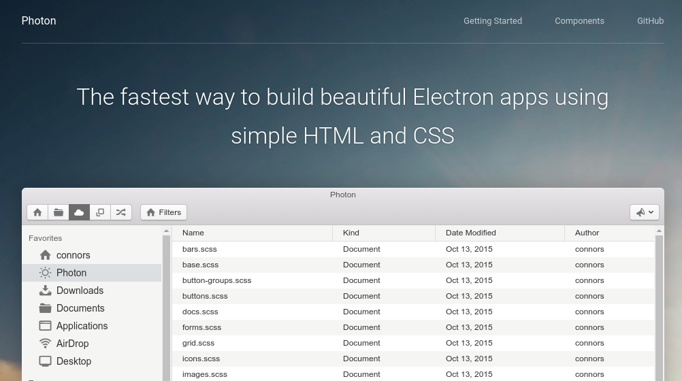Select the buttons.scss file name
The width and height of the screenshot is (682, 381).
click(205, 296)
